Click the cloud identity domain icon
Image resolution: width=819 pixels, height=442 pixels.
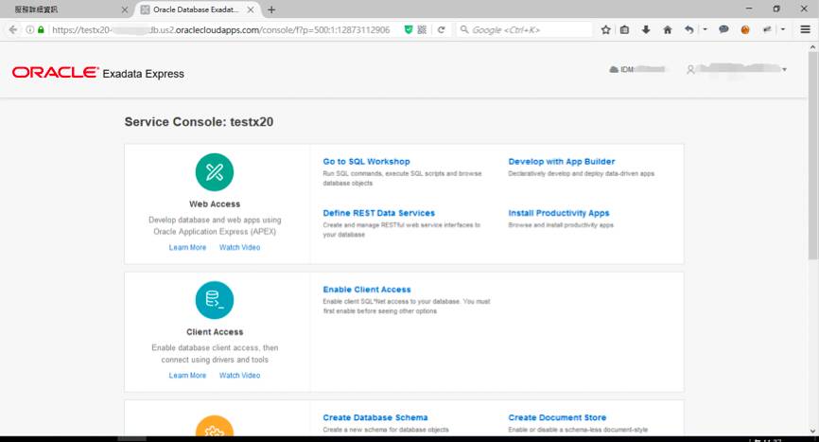point(614,69)
